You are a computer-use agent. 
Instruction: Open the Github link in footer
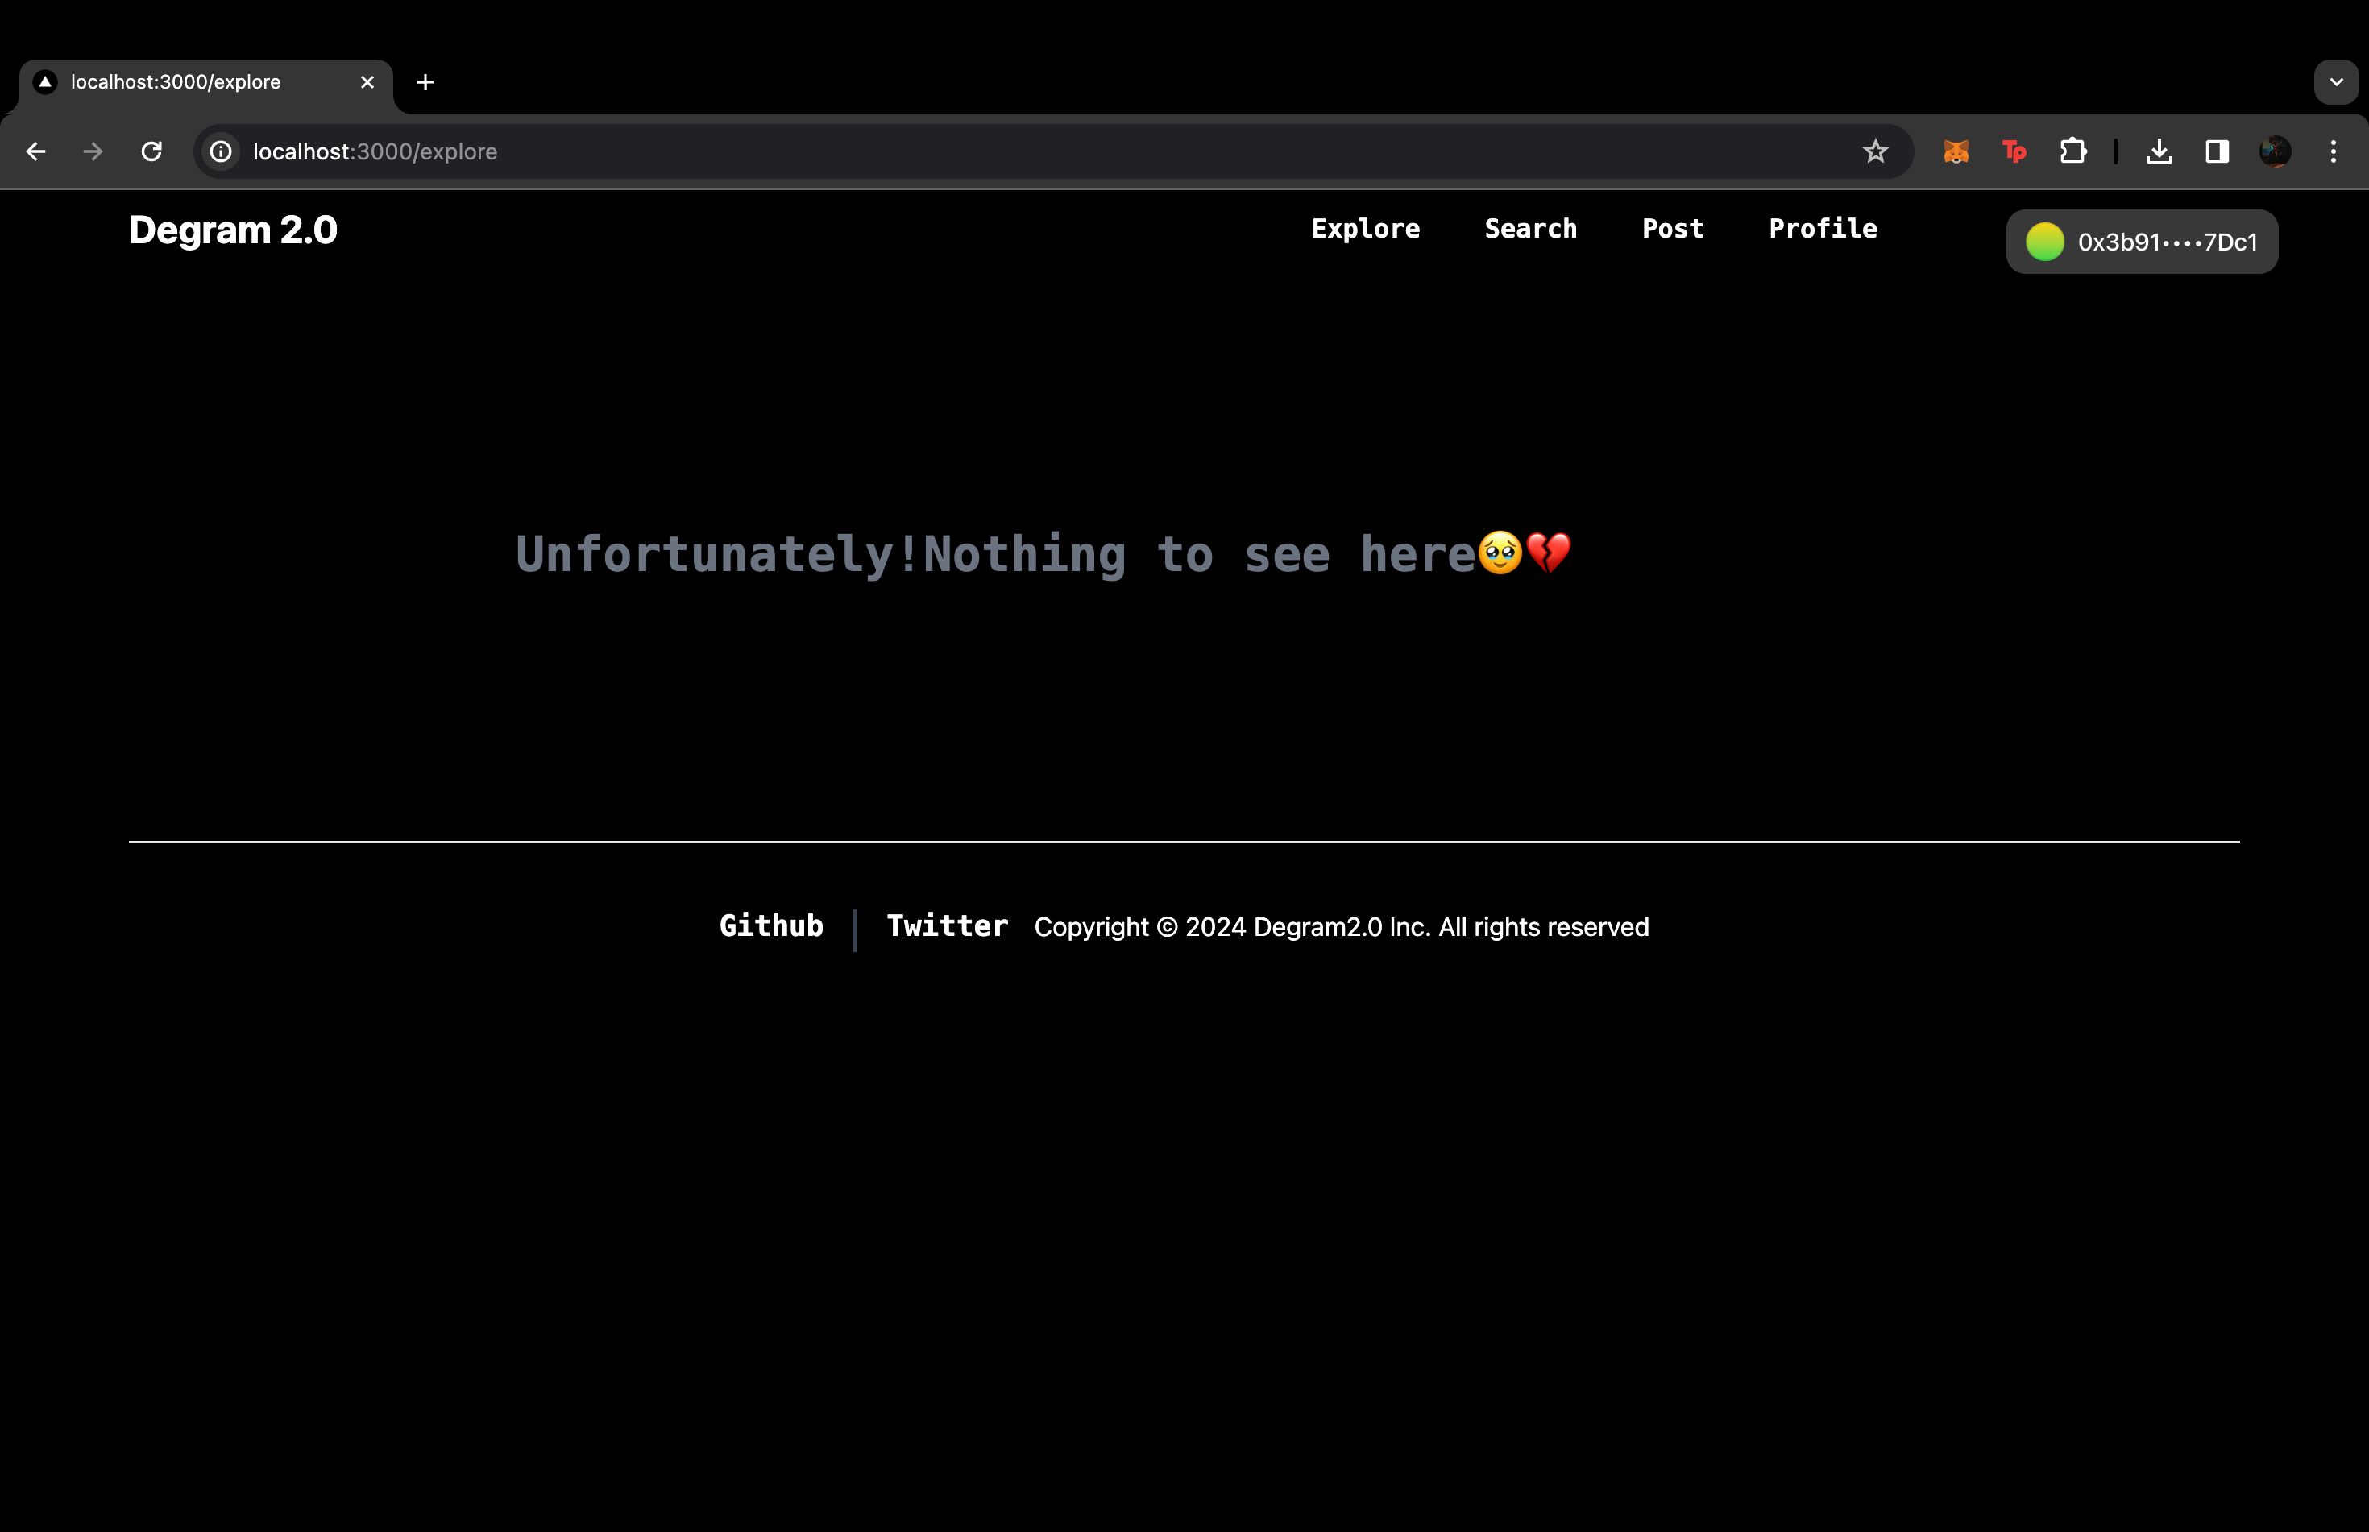[x=770, y=926]
